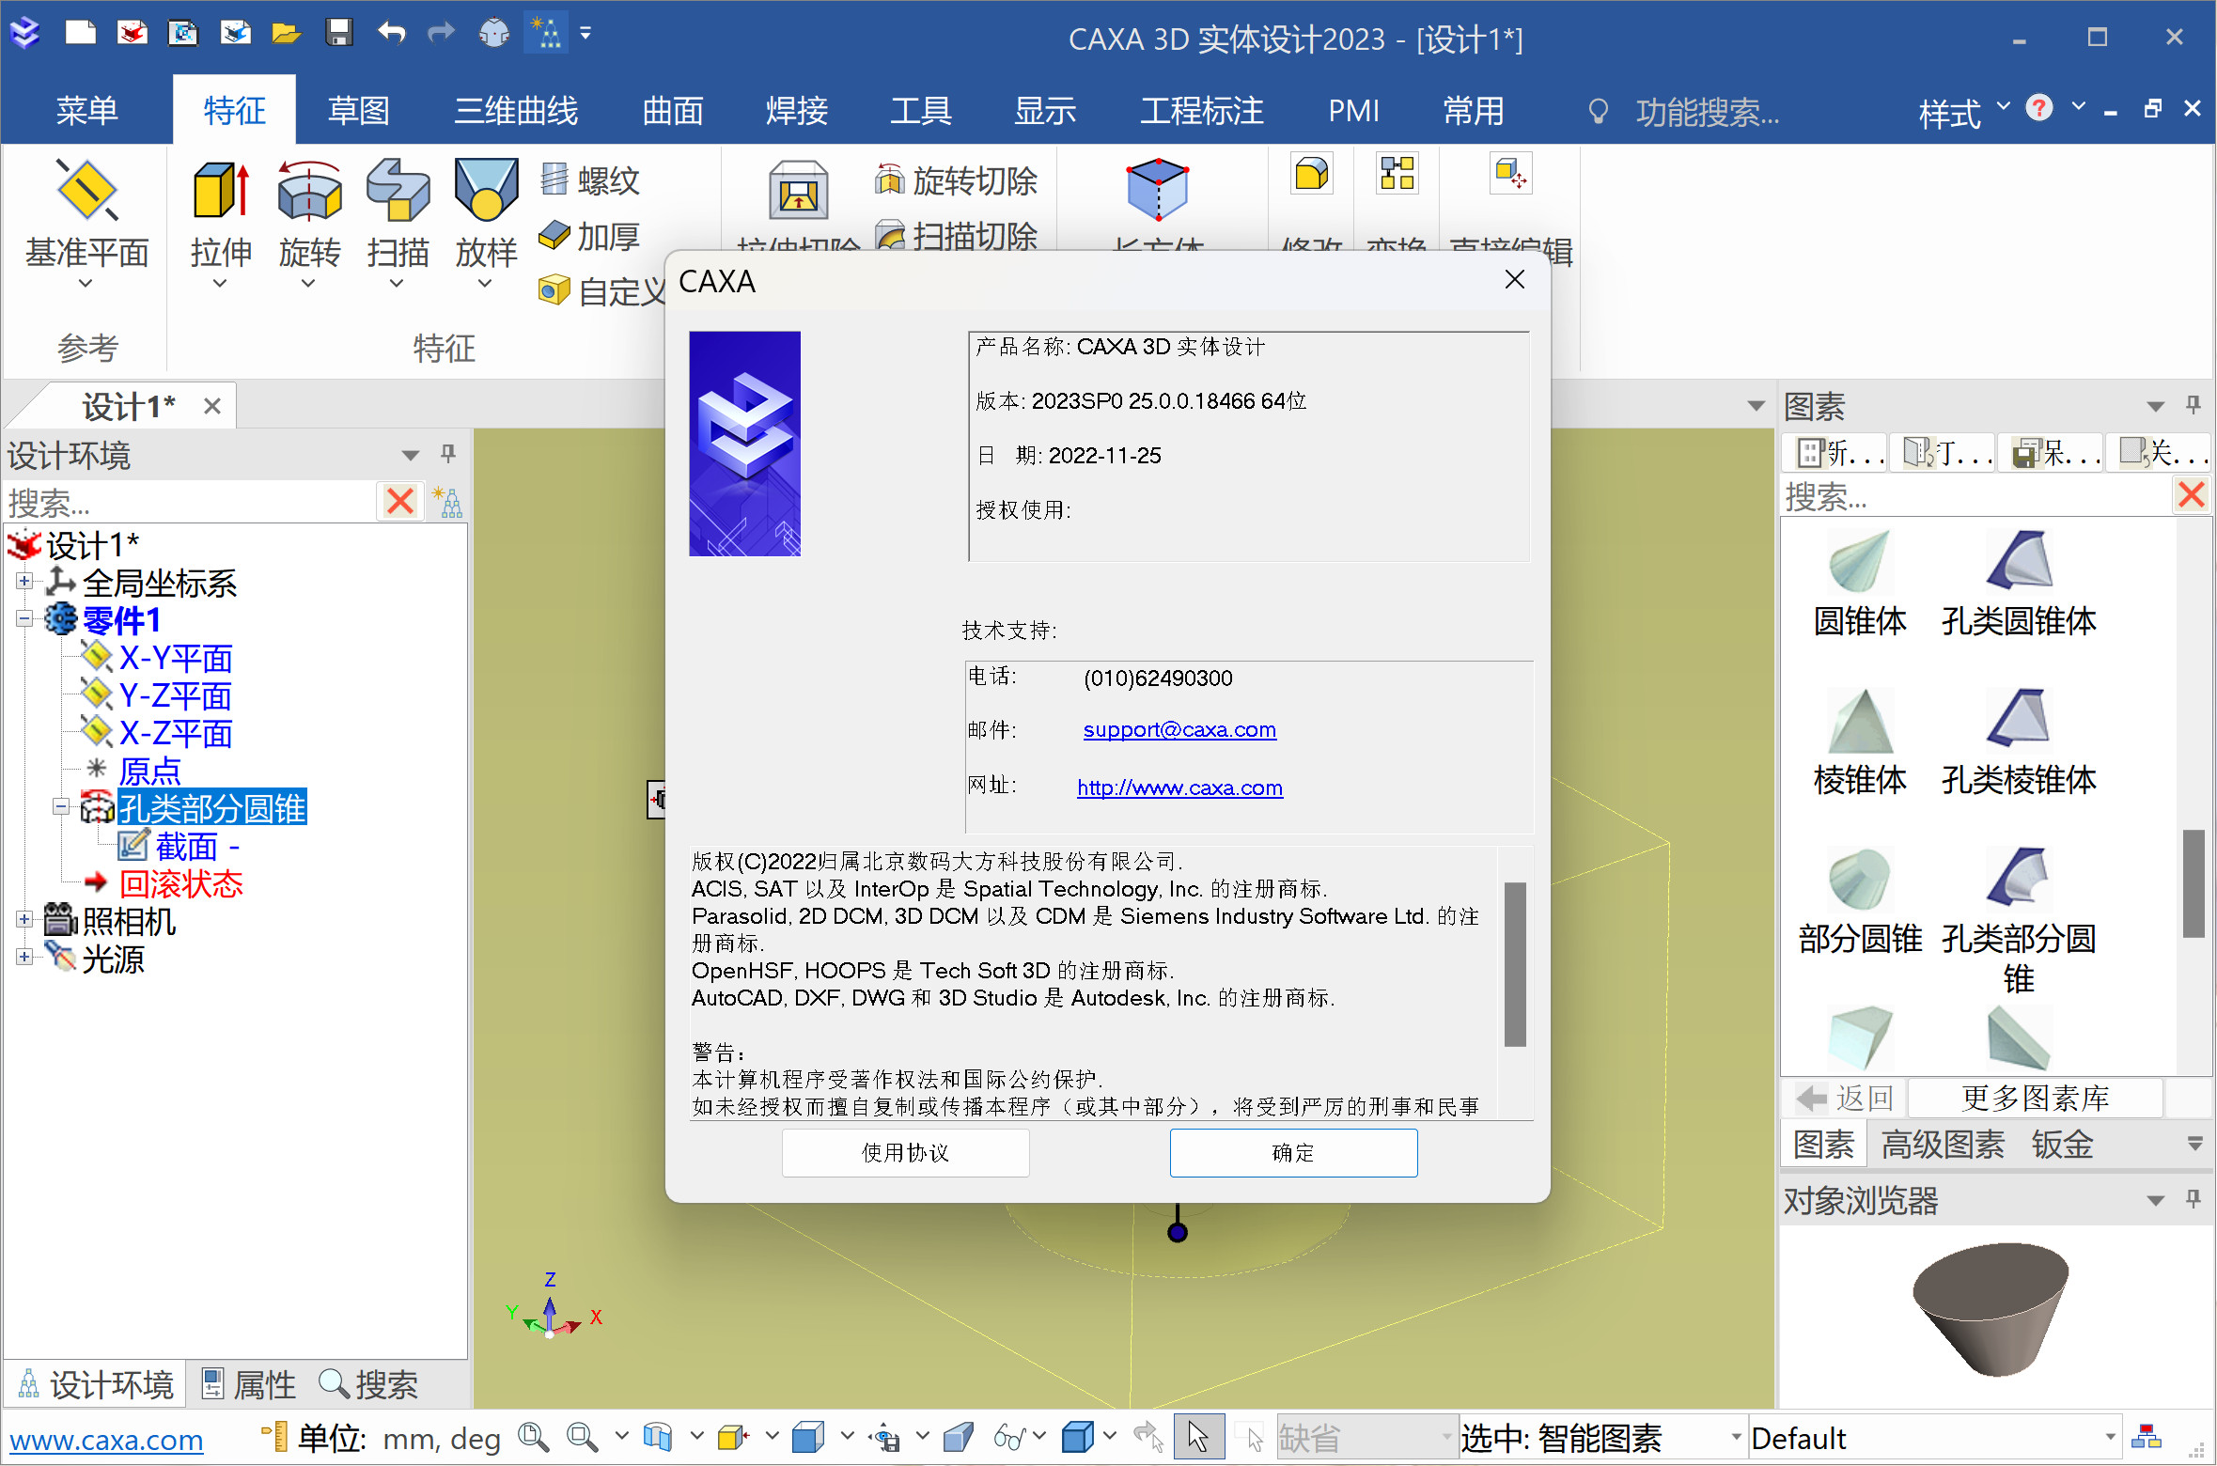
Task: Pin the 设计环境 panel
Action: coord(448,454)
